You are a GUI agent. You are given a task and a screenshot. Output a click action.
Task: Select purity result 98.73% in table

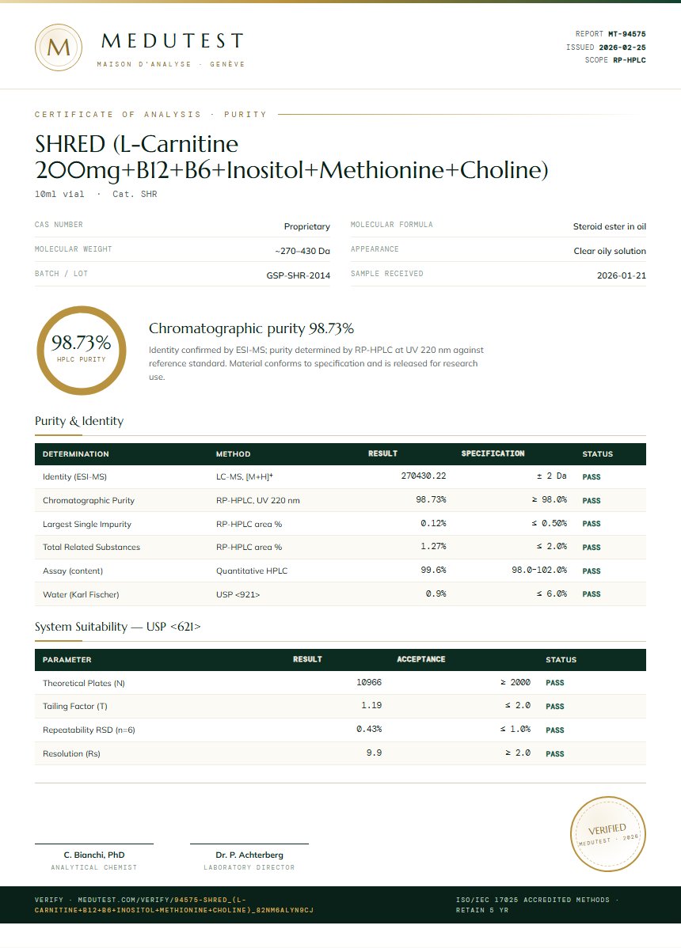point(431,499)
